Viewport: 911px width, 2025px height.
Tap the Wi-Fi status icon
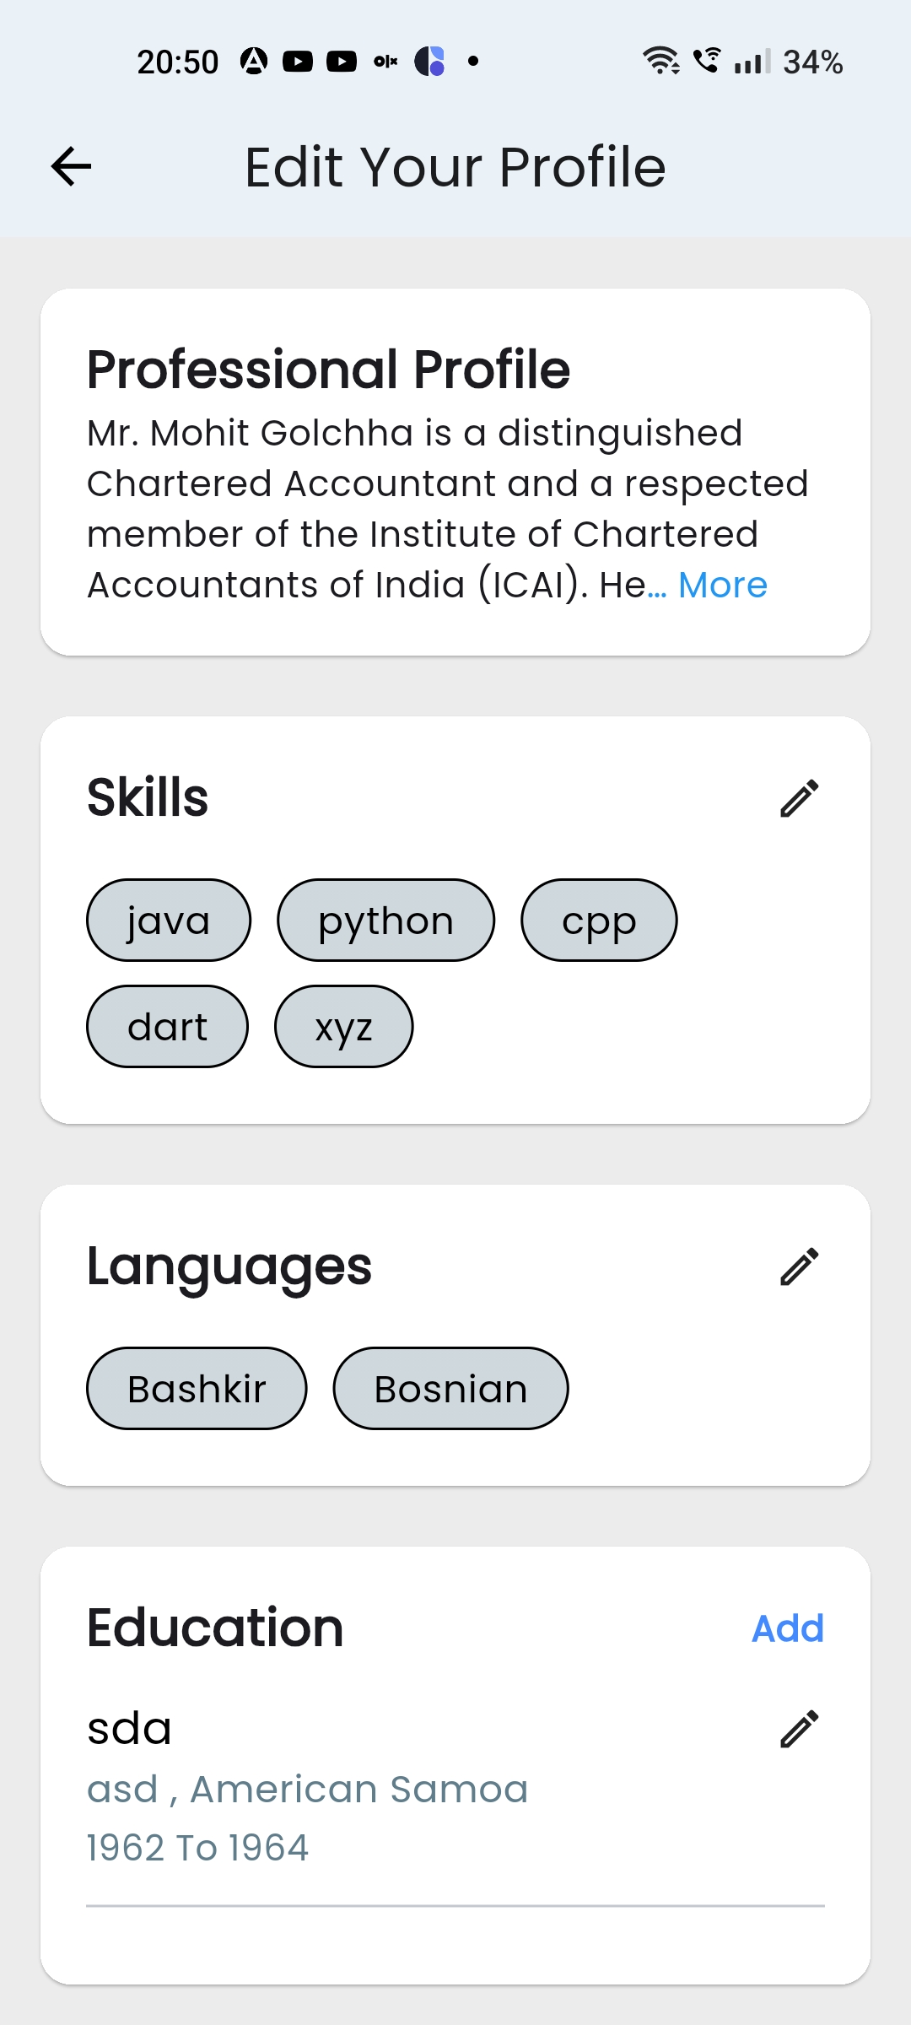660,61
